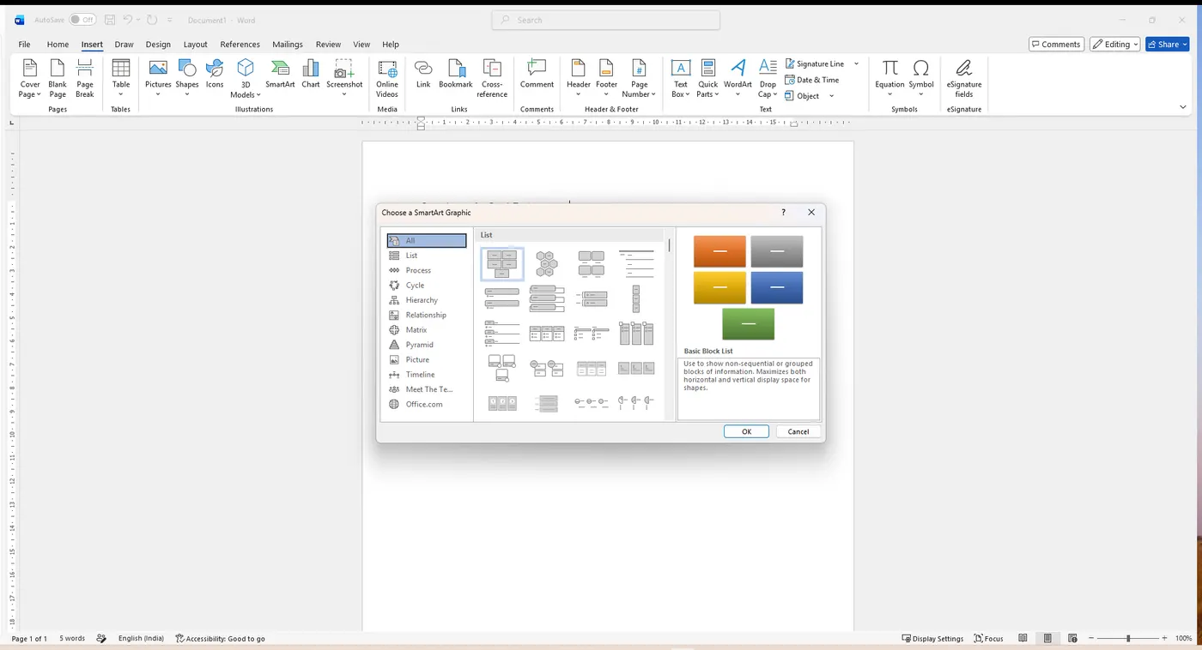The image size is (1202, 650).
Task: Click the SmartArt ribbon button
Action: coord(280,74)
